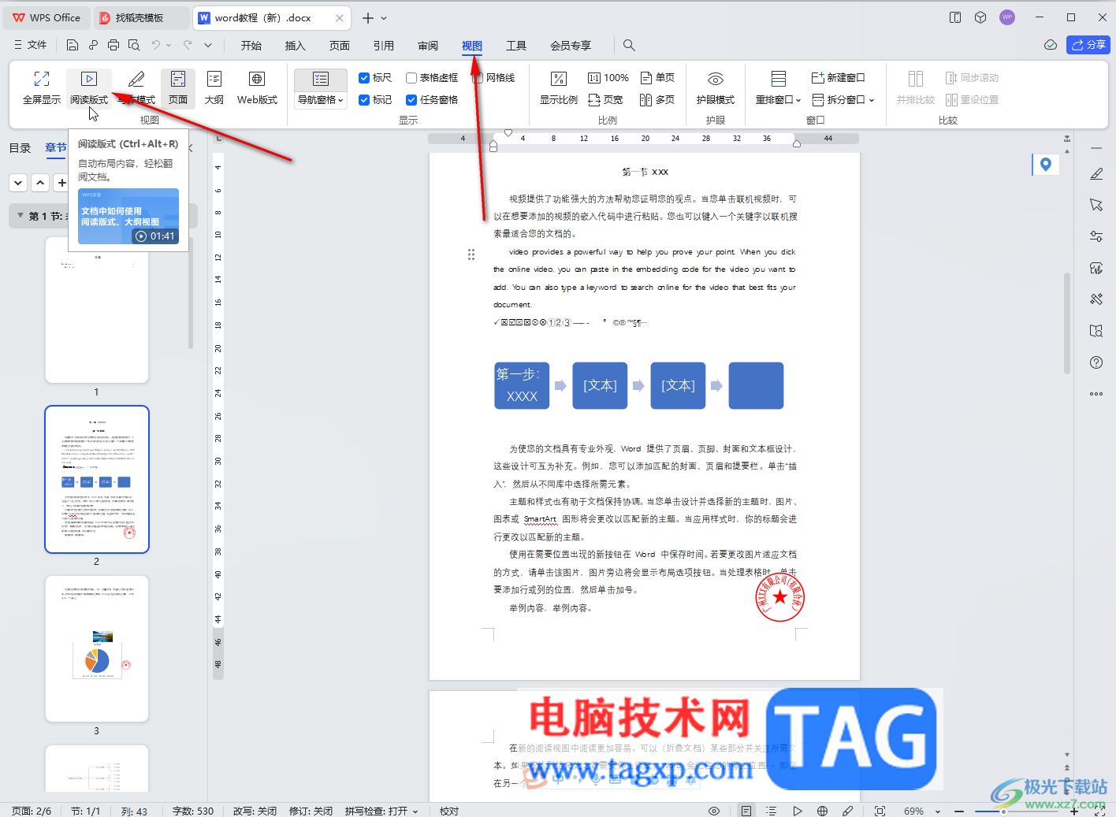The height and width of the screenshot is (817, 1116).
Task: Open the settings sliders icon in right sidebar
Action: 1096,236
